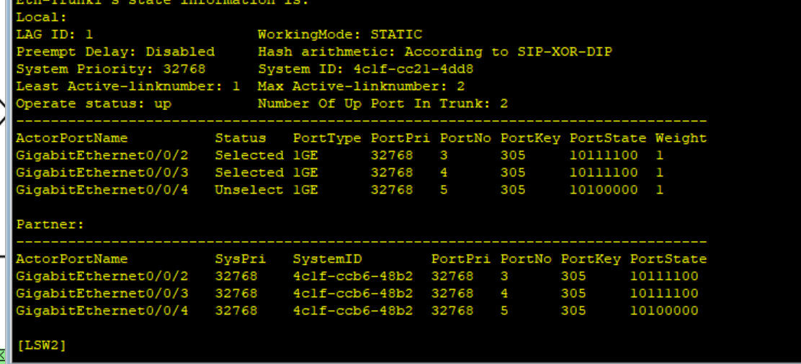Click SystemID 4c1f-ccb6-48b2 of Partner GigabitEthernet0/0/4
The width and height of the screenshot is (801, 364).
click(x=353, y=310)
